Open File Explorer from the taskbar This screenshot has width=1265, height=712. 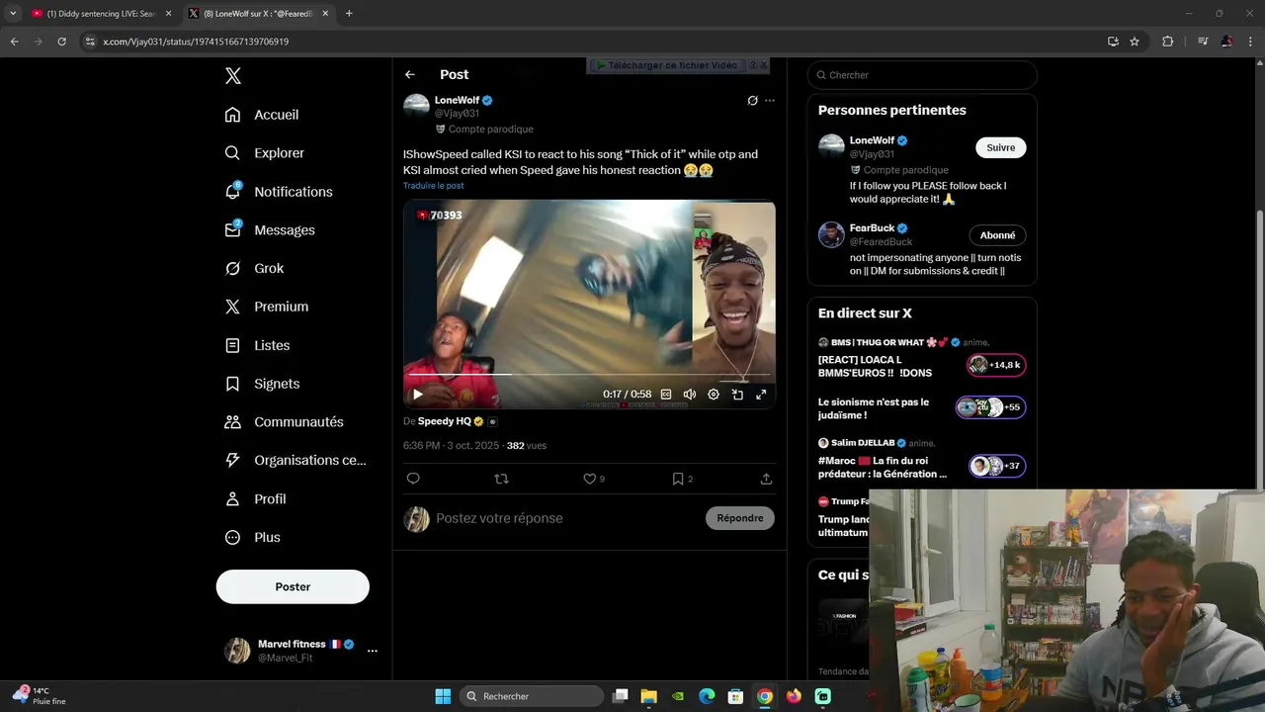[x=648, y=696]
